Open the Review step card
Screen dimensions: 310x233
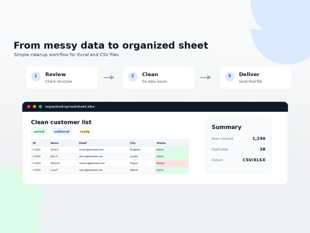[62, 77]
